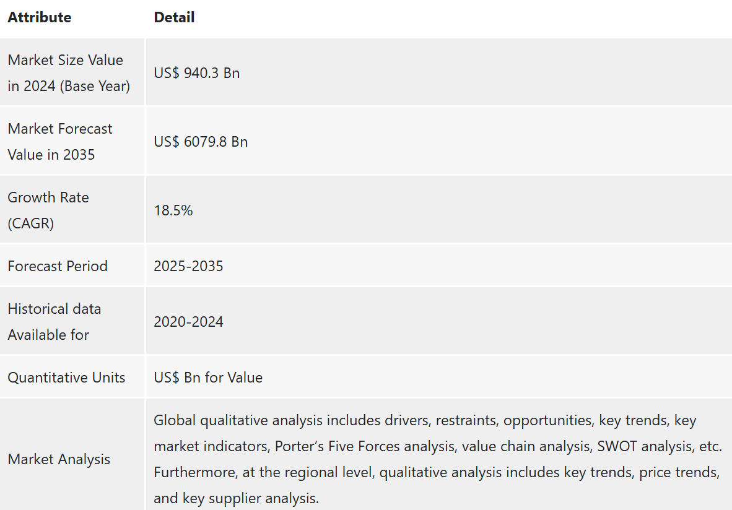Click the Detail column header

(x=174, y=17)
